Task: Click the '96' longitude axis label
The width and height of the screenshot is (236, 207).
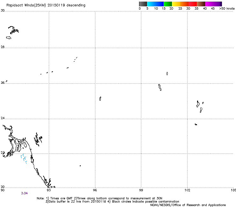Action: pos(95,190)
